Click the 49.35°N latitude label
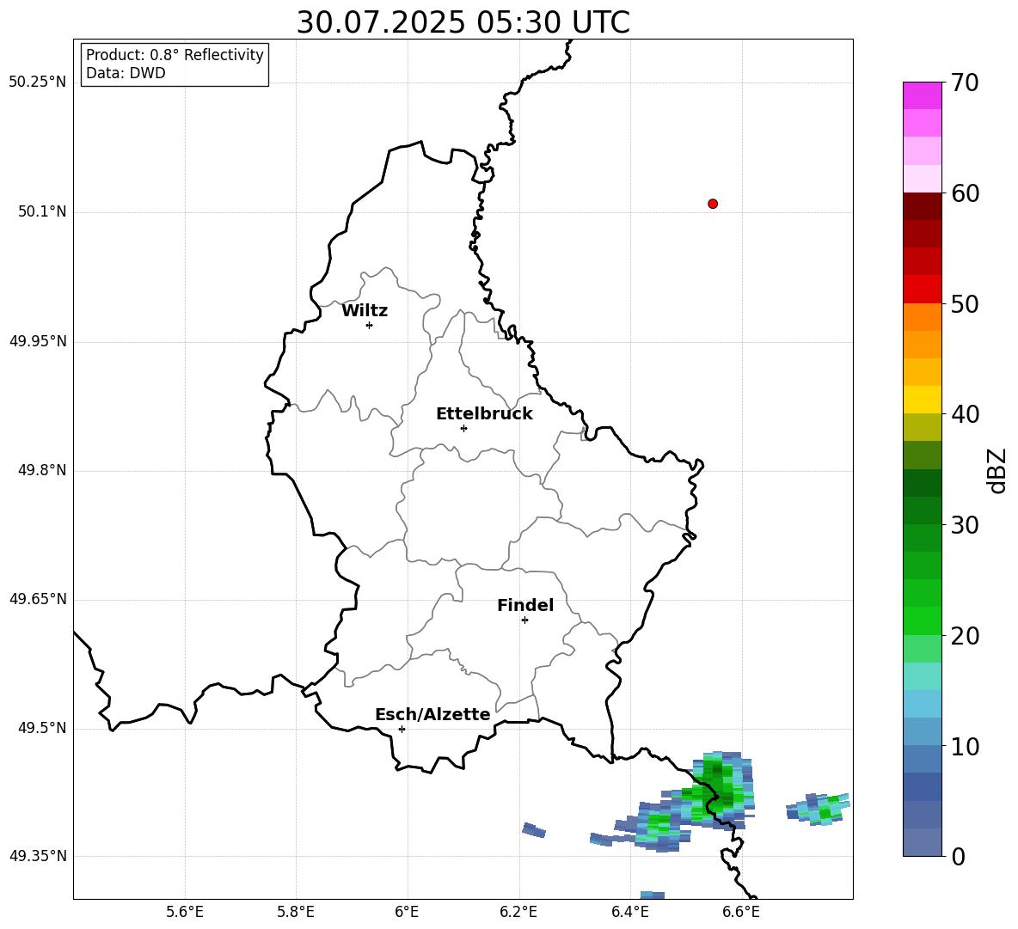The width and height of the screenshot is (1018, 929). [x=37, y=856]
